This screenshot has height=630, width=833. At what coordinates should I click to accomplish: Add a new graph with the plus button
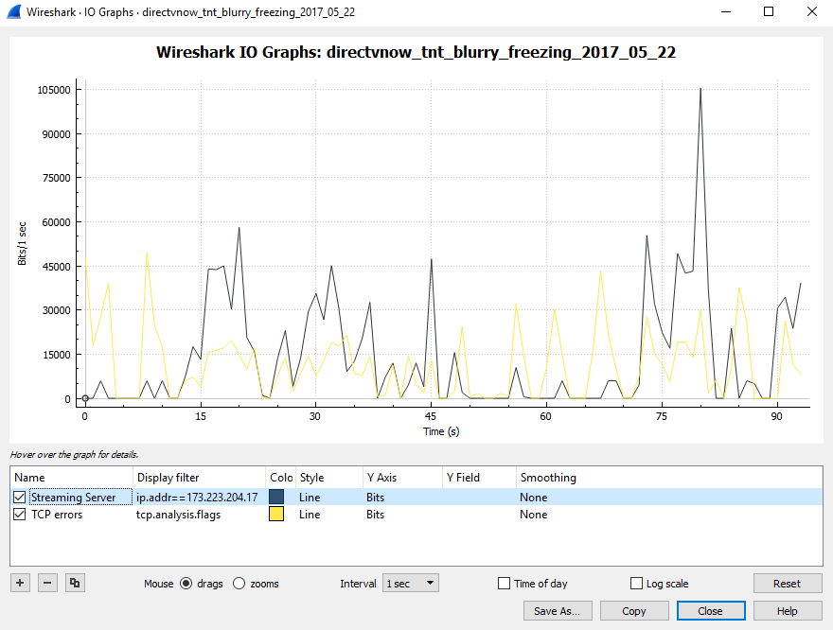point(20,583)
